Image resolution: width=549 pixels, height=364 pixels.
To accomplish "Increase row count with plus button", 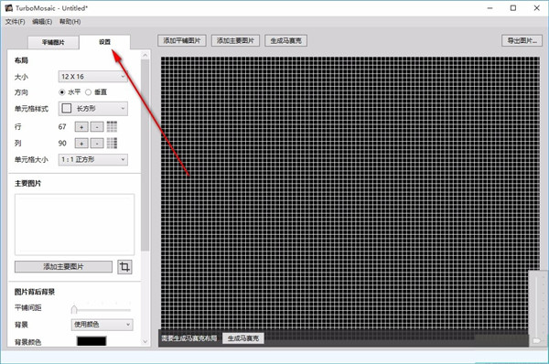I will pos(81,127).
